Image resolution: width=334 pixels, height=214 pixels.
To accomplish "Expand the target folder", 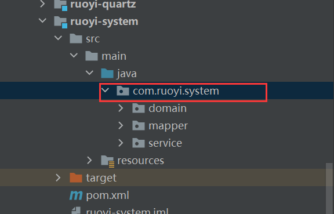I will [x=58, y=177].
